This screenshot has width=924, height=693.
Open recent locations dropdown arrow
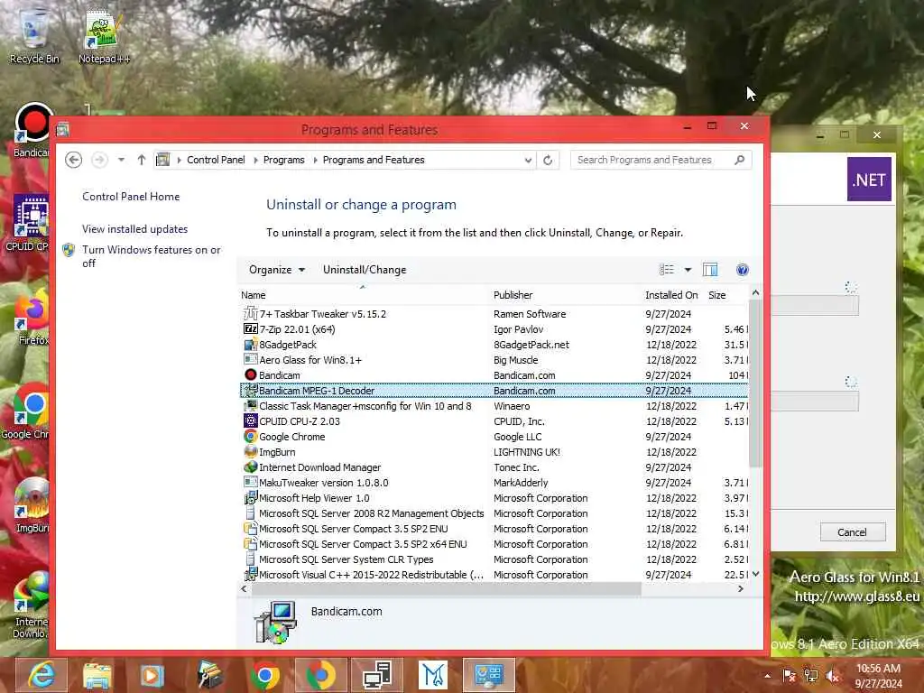[121, 160]
